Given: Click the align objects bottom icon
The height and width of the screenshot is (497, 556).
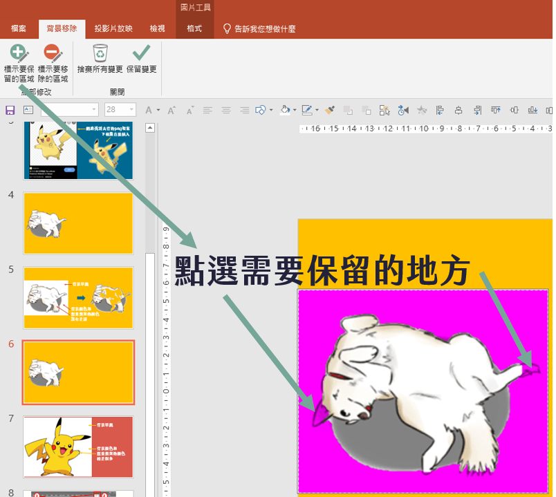Looking at the screenshot, I should 532,110.
